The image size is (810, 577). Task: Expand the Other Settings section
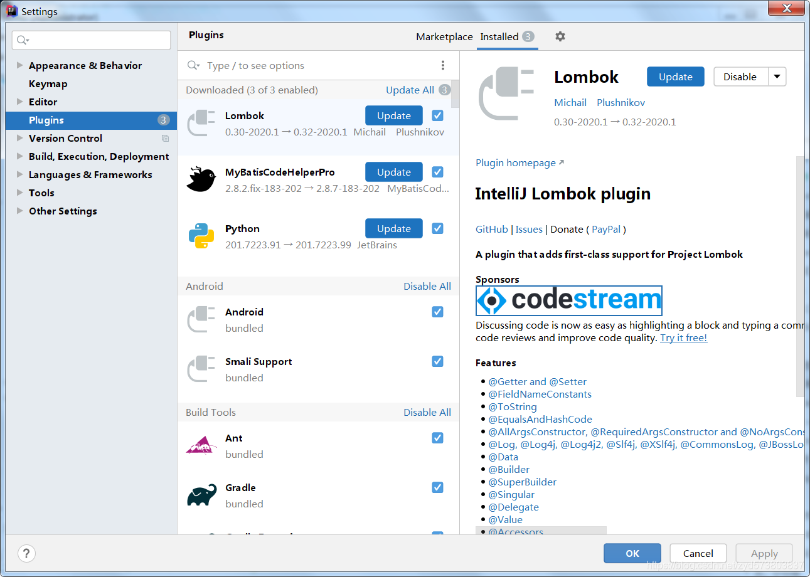pos(20,211)
